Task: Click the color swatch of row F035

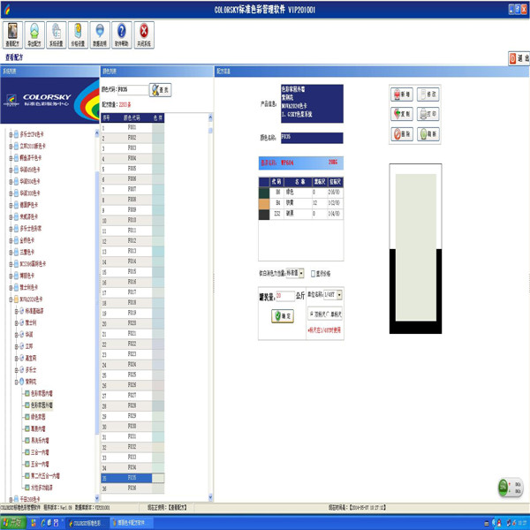Action: point(157,478)
